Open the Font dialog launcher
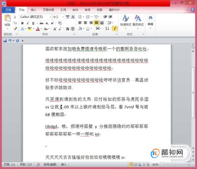Viewport: 197px width, 169px height. pyautogui.click(x=74, y=34)
